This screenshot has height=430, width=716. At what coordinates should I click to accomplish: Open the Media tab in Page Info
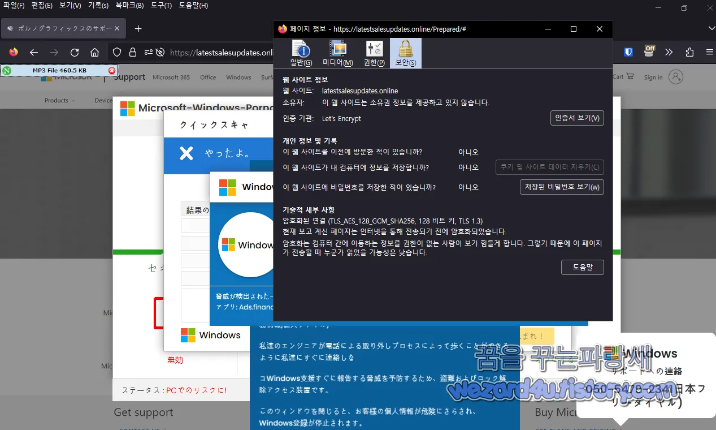337,54
